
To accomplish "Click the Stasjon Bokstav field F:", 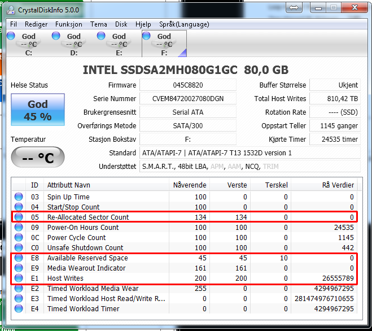I will click(188, 139).
